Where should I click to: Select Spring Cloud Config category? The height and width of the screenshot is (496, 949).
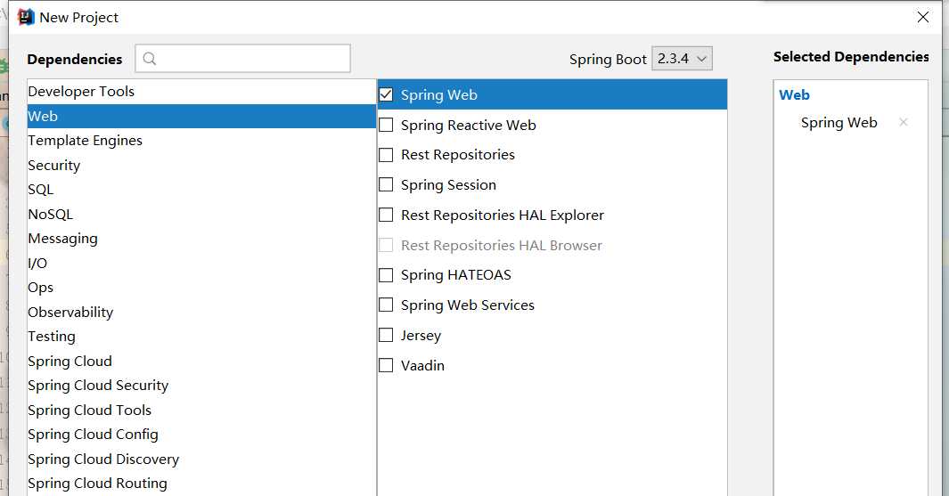pyautogui.click(x=201, y=435)
